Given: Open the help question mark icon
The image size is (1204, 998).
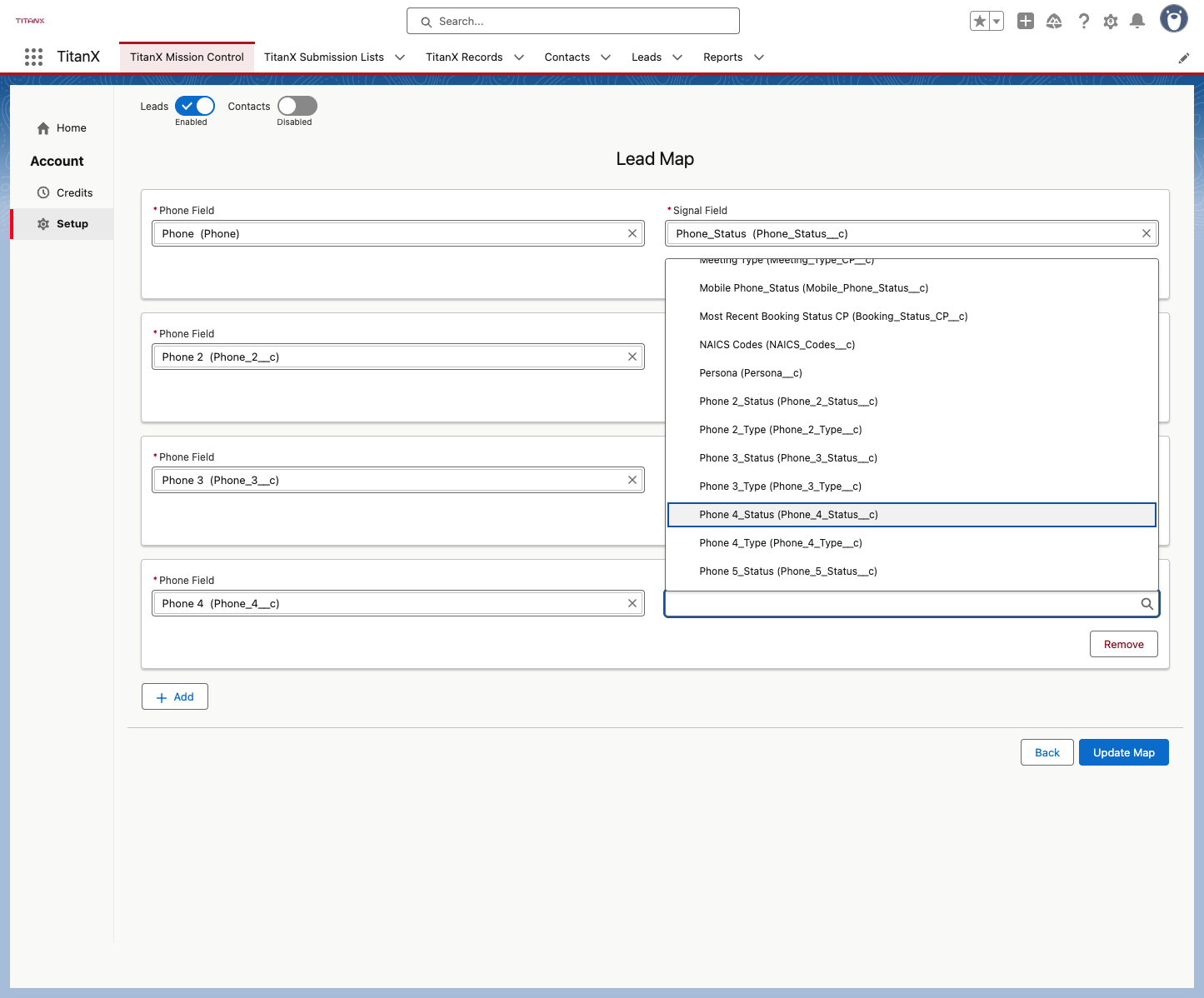Looking at the screenshot, I should click(x=1083, y=22).
